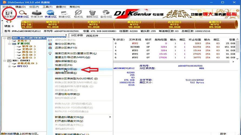Select the 备份 (I:) partition in tree

coord(29,58)
